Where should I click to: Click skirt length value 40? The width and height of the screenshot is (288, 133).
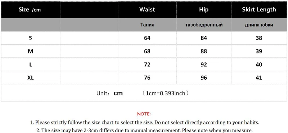click(259, 65)
